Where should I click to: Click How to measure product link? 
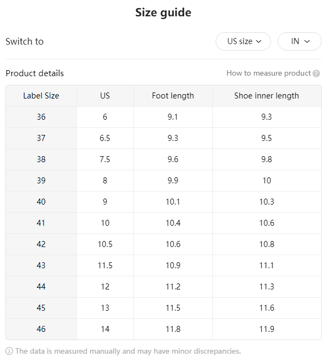268,73
